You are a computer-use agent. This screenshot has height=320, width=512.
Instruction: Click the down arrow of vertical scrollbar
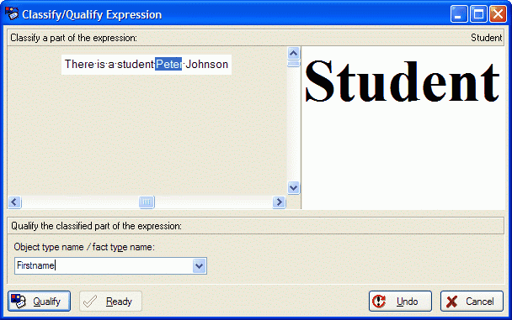pos(294,187)
